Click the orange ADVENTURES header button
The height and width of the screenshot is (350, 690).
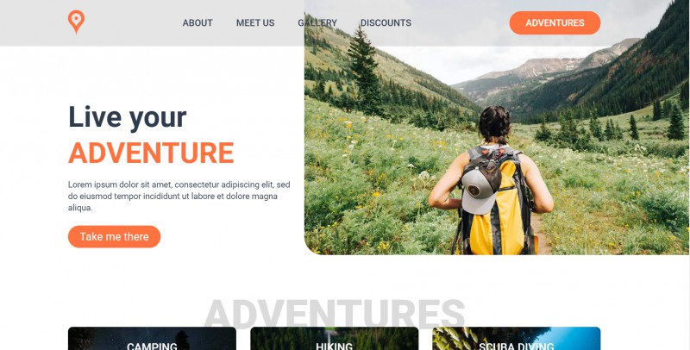555,23
